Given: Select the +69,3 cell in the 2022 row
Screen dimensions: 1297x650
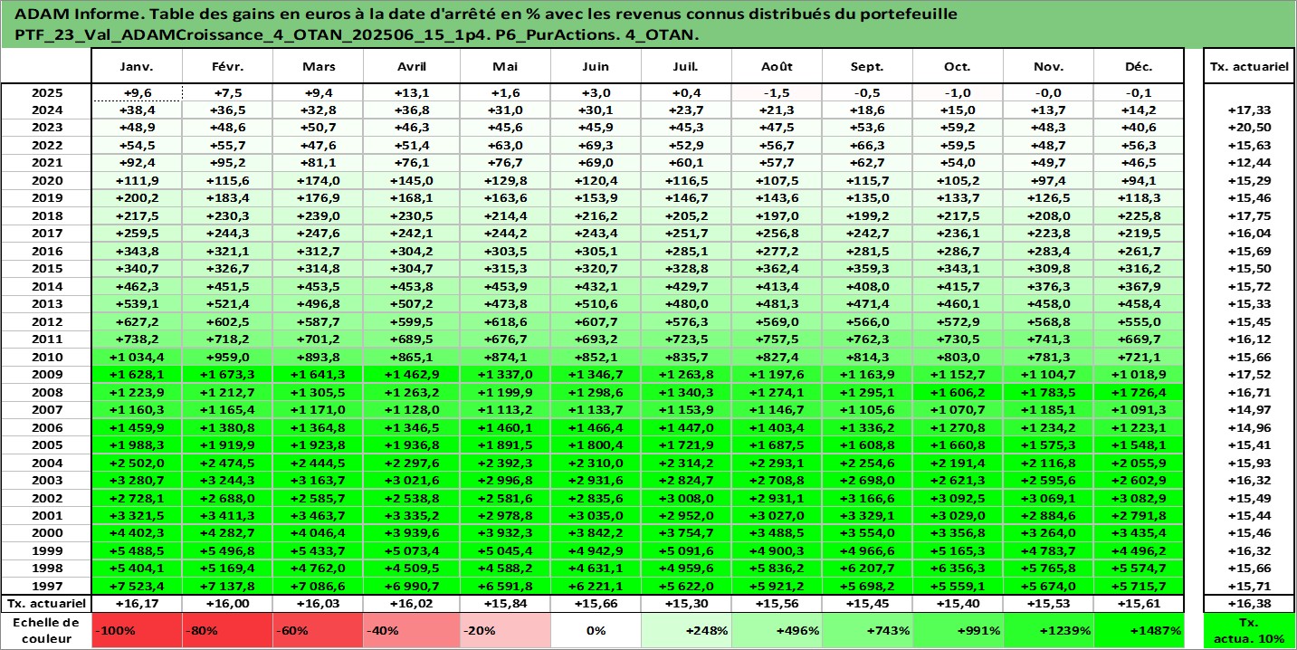Looking at the screenshot, I should pyautogui.click(x=596, y=145).
